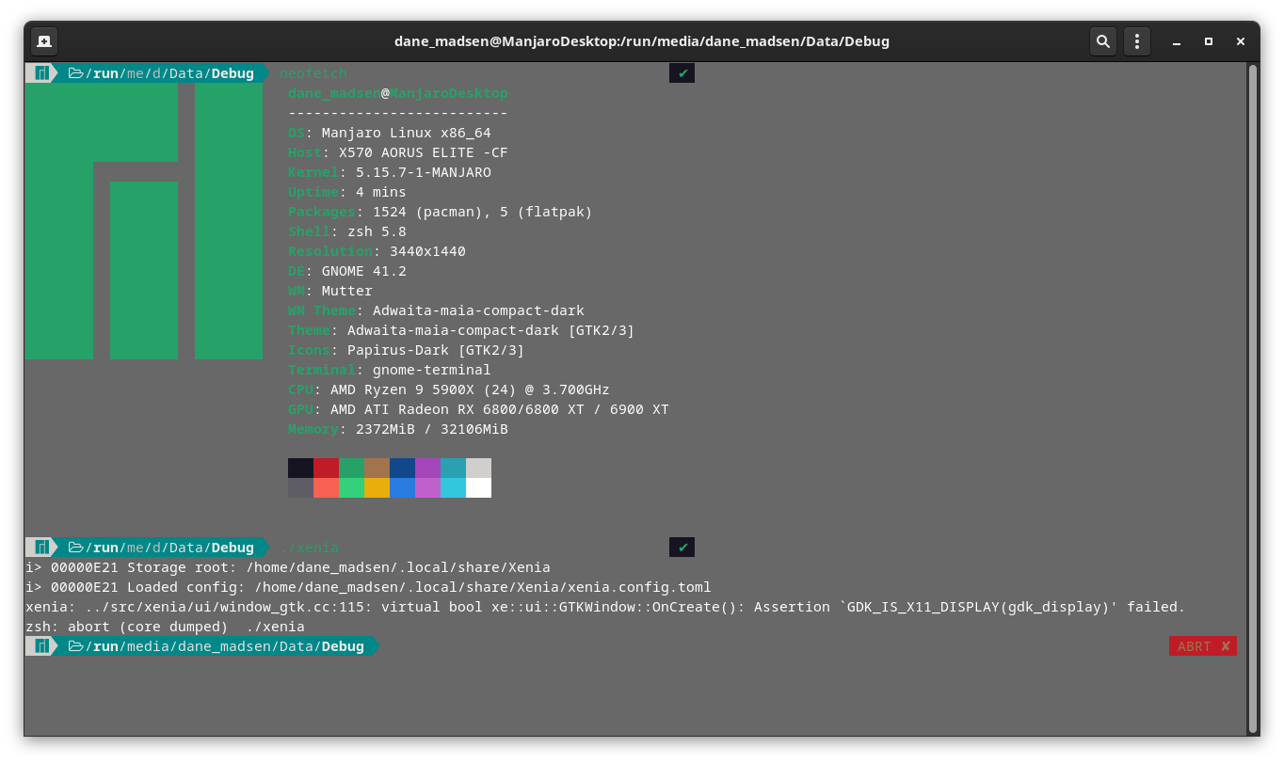Click the folder icon in the neofetch prompt segment

click(77, 72)
